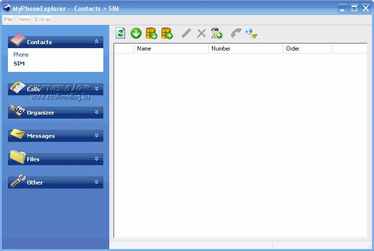This screenshot has width=374, height=251.
Task: Expand the Organizer panel chevron
Action: pos(96,112)
